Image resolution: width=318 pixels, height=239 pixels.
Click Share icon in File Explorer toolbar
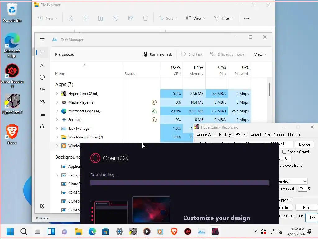130,18
